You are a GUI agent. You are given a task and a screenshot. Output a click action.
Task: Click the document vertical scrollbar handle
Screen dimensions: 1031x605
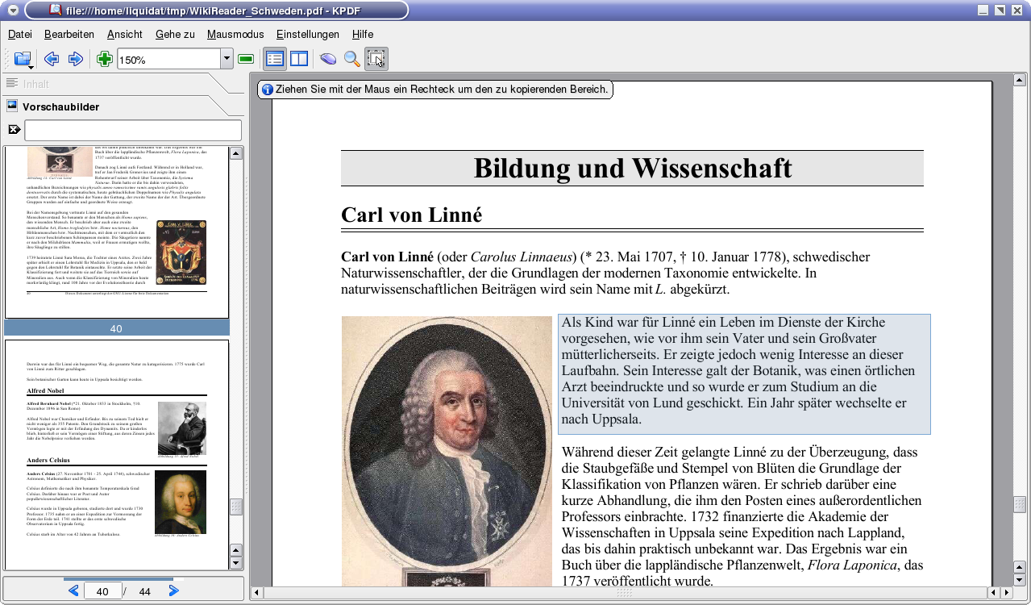(x=1020, y=504)
